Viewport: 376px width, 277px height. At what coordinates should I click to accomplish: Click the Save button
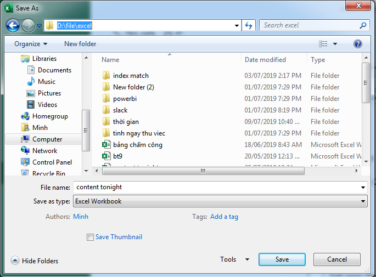coord(282,259)
